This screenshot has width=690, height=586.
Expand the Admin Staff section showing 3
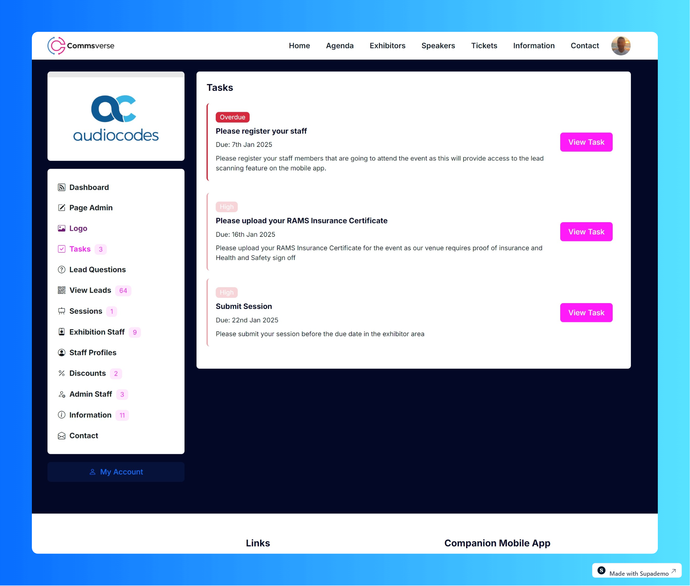tap(91, 394)
